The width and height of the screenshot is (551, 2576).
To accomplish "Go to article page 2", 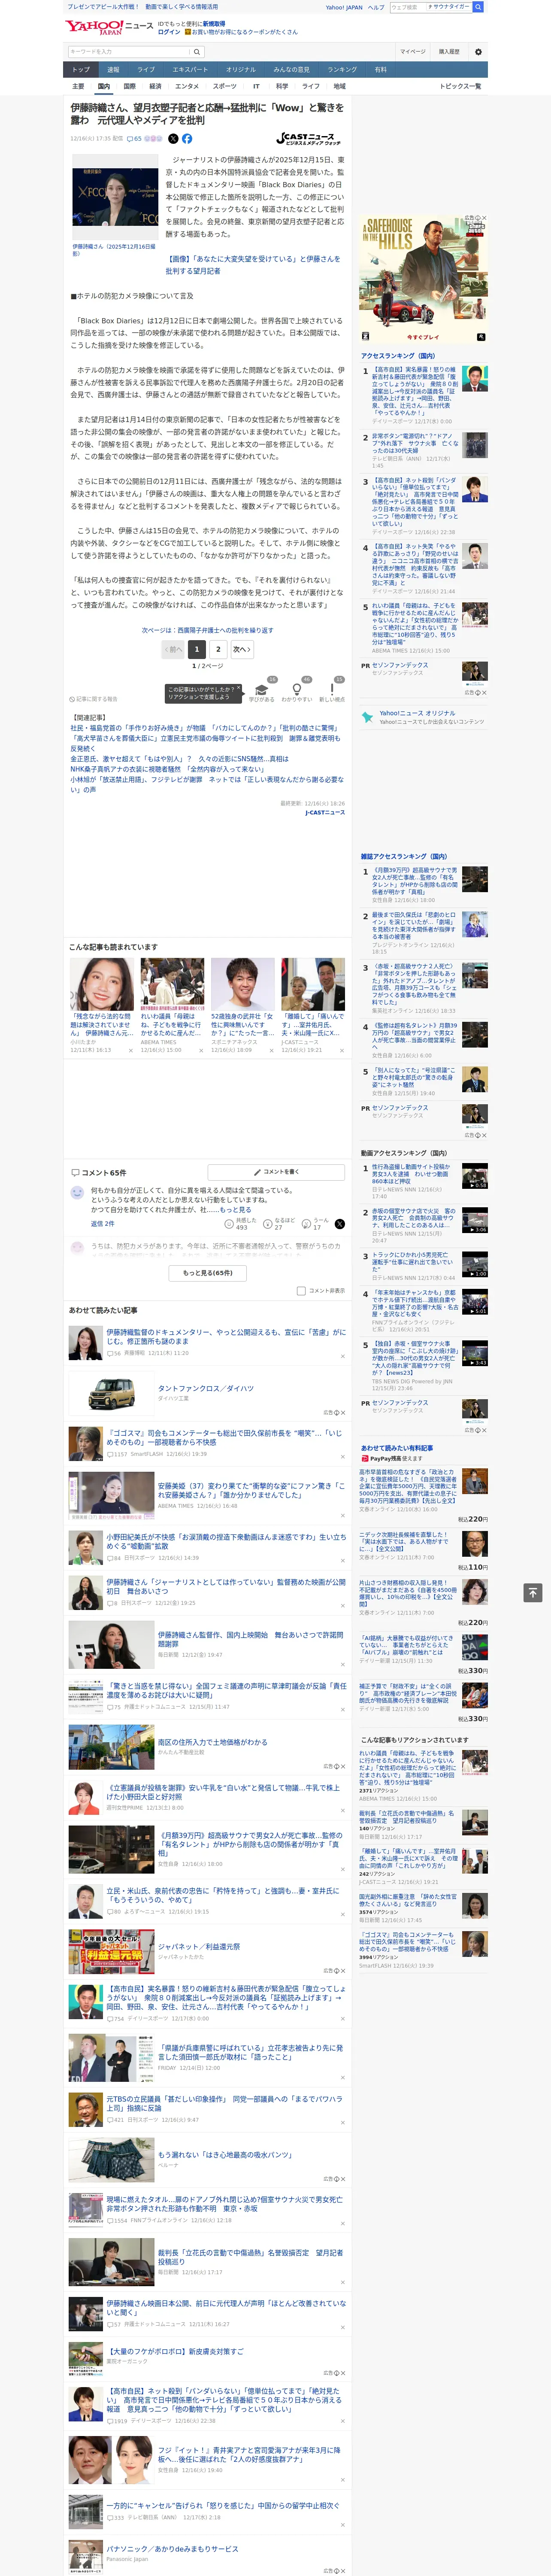I will [218, 649].
